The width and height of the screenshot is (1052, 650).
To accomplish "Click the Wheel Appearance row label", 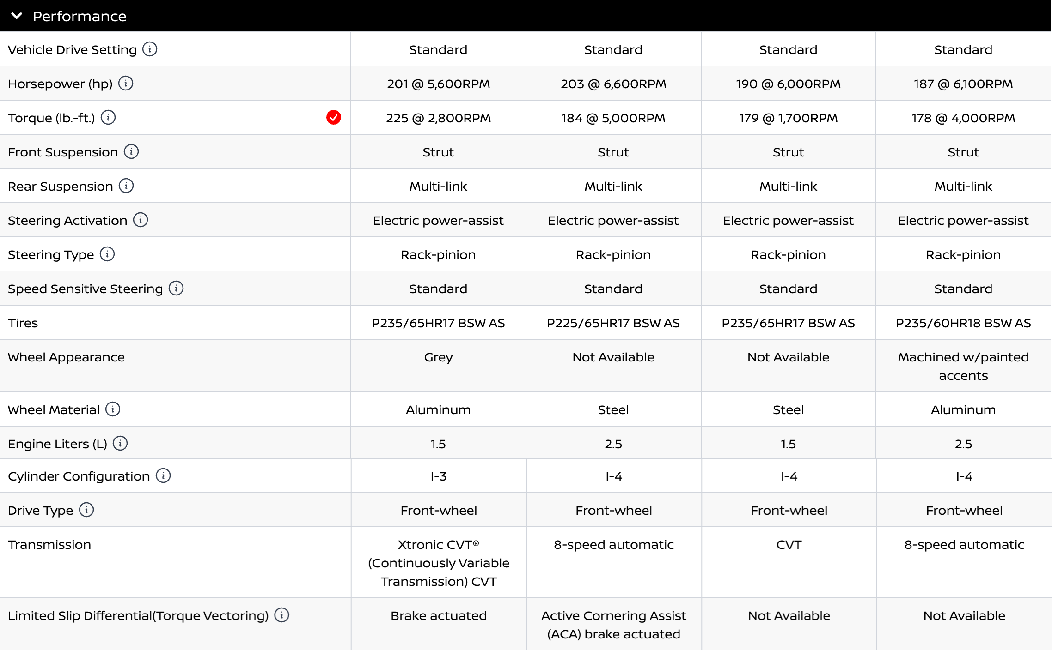I will click(x=66, y=357).
